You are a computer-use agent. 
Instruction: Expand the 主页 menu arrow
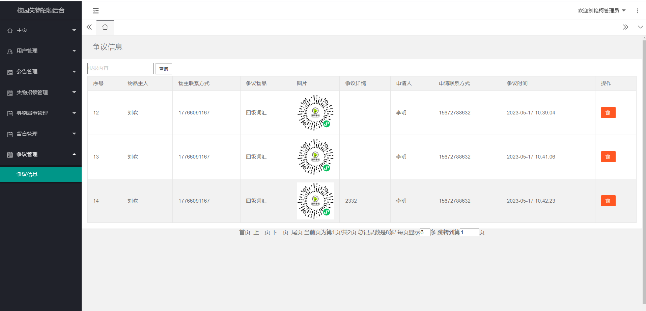tap(74, 30)
